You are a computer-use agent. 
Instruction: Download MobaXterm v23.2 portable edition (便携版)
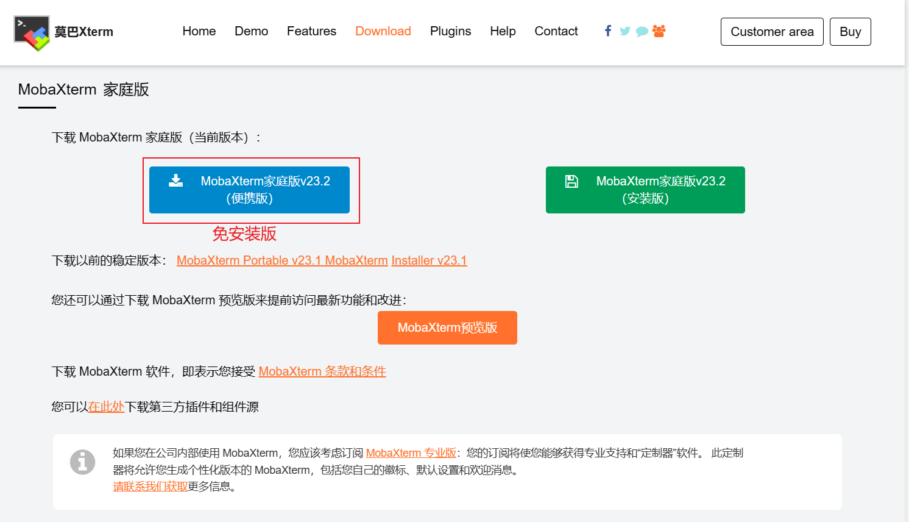coord(249,190)
